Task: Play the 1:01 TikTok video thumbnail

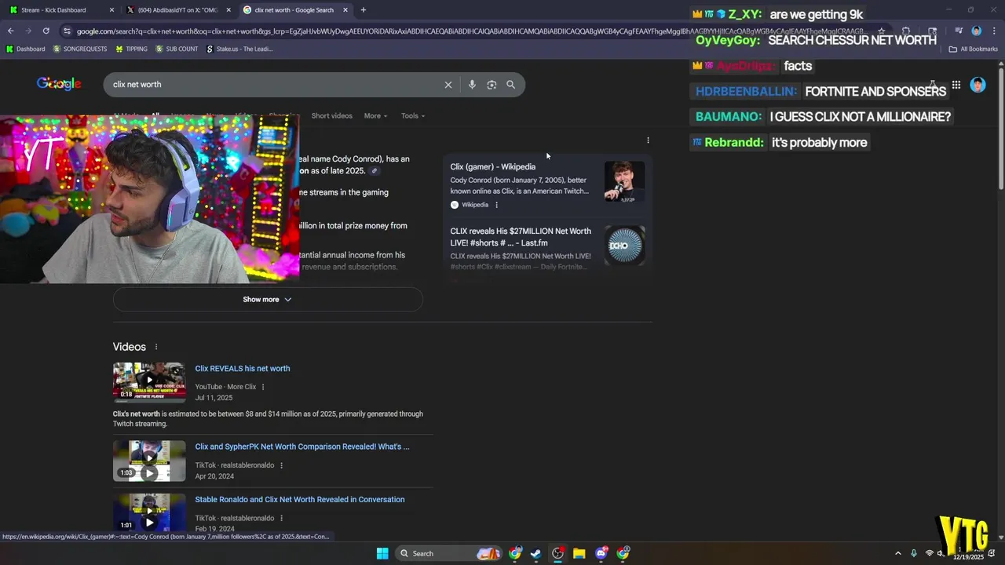Action: click(x=149, y=512)
